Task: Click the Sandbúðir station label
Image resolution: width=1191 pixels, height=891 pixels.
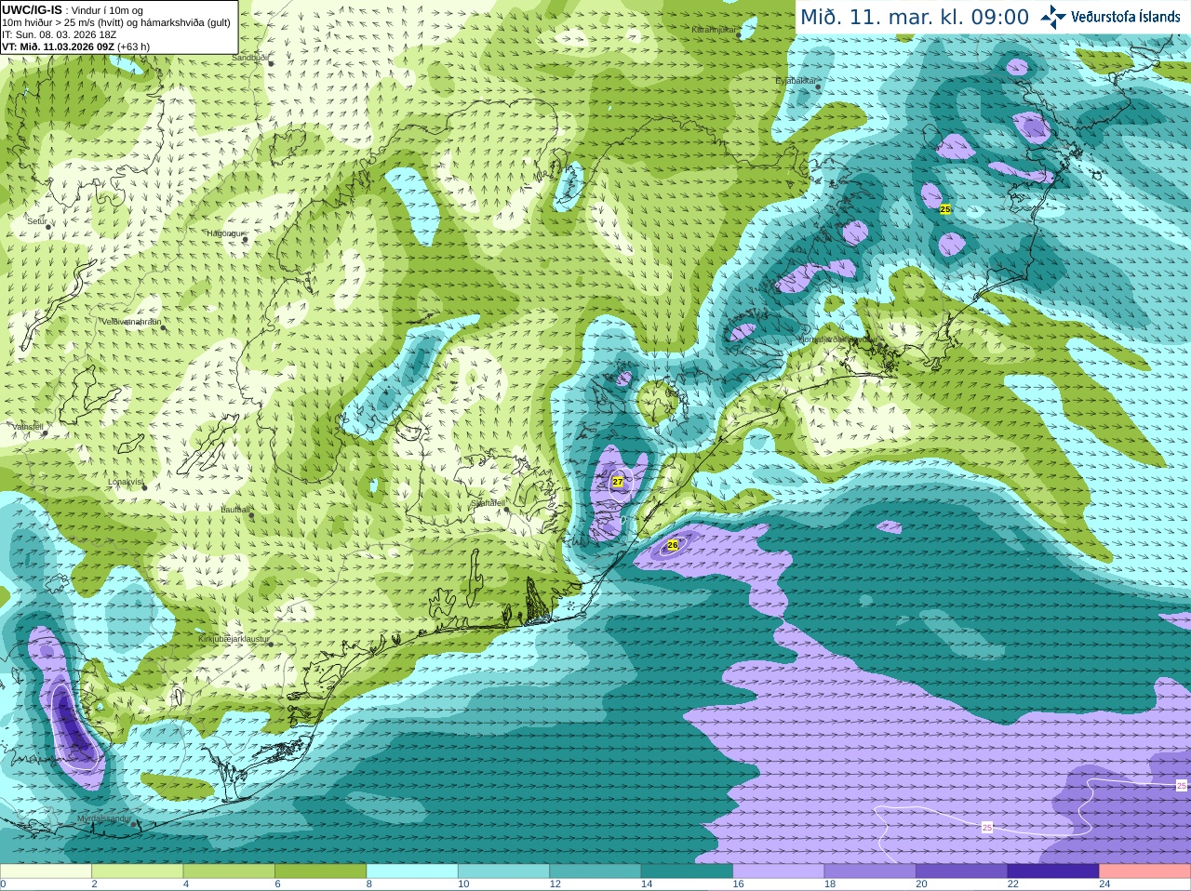Action: (x=250, y=58)
